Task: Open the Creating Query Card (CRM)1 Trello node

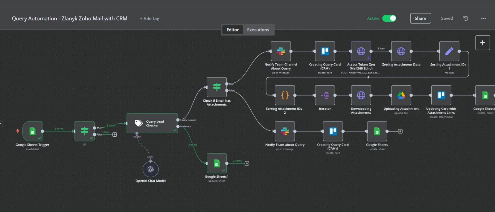Action: tap(333, 131)
